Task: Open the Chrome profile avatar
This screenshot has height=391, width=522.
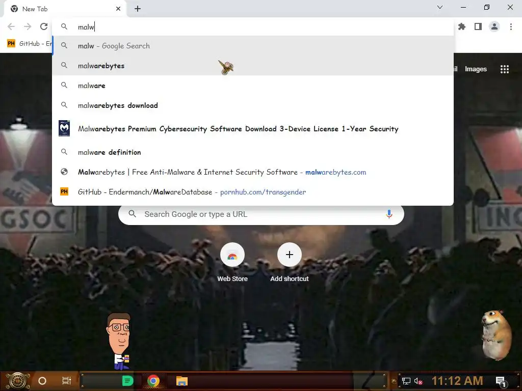Action: [494, 26]
